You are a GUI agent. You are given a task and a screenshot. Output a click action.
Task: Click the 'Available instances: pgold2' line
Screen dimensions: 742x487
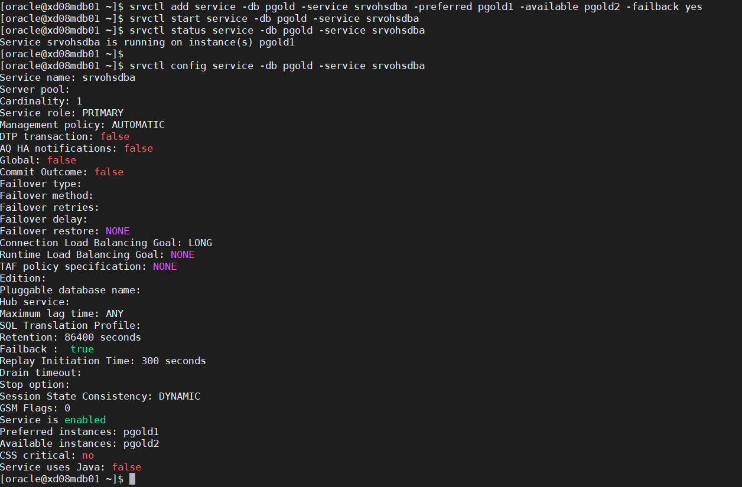coord(80,443)
